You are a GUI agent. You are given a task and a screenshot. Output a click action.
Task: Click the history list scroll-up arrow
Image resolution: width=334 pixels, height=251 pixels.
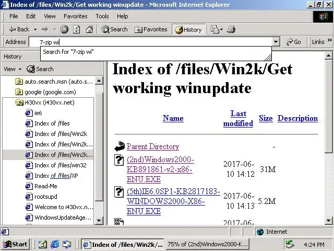(99, 81)
